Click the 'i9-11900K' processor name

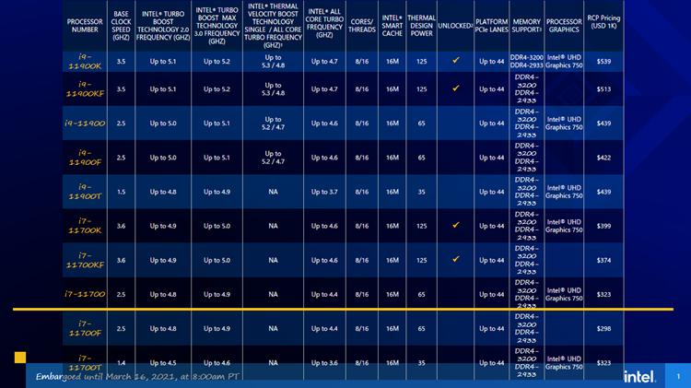(85, 61)
